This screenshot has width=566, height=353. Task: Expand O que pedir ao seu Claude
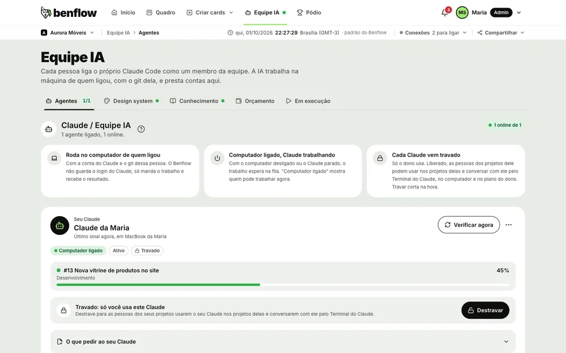283,342
